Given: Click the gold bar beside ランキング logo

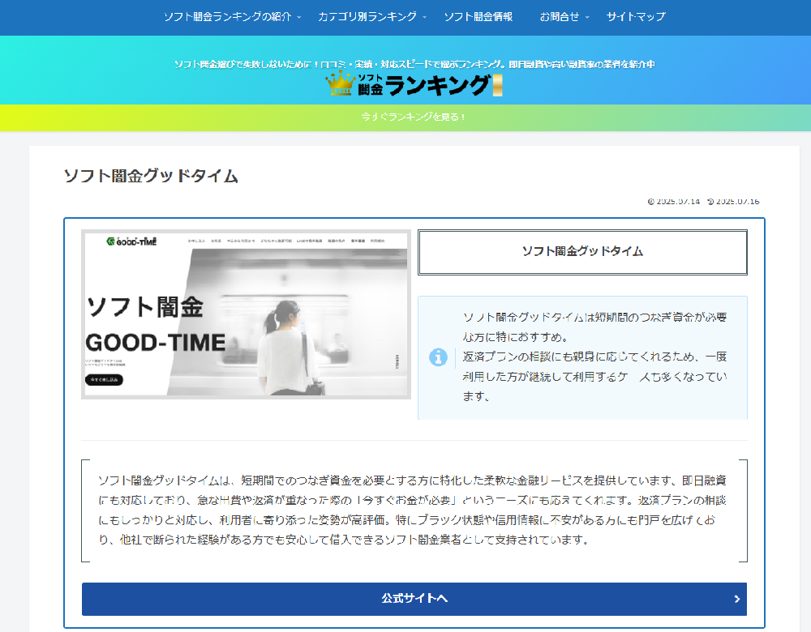Looking at the screenshot, I should [497, 85].
